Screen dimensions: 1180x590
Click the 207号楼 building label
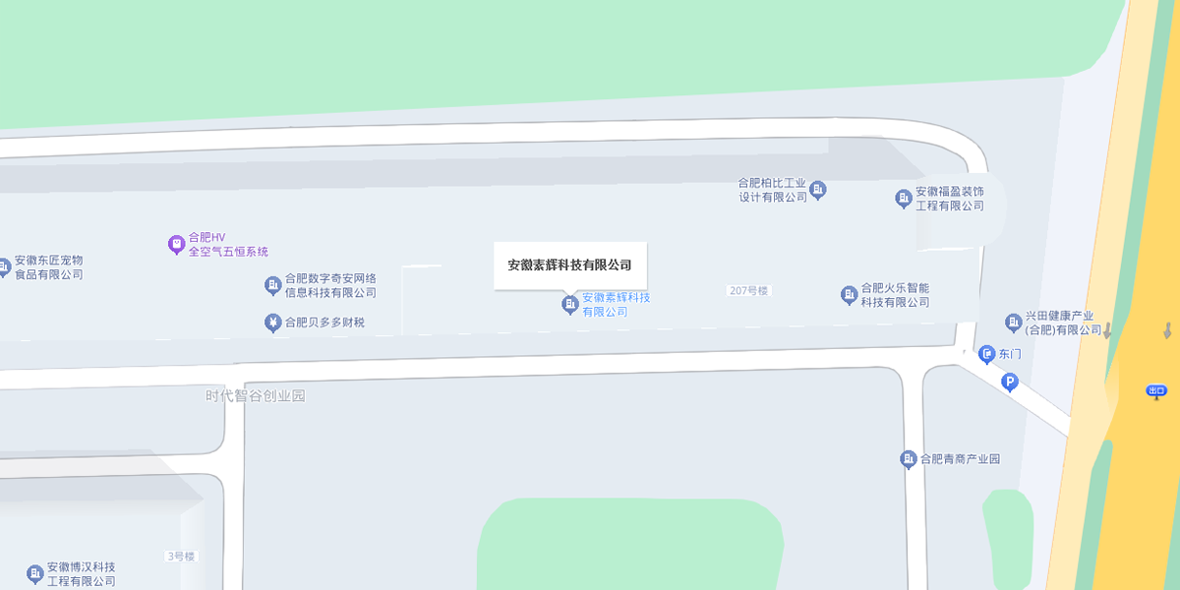point(749,291)
